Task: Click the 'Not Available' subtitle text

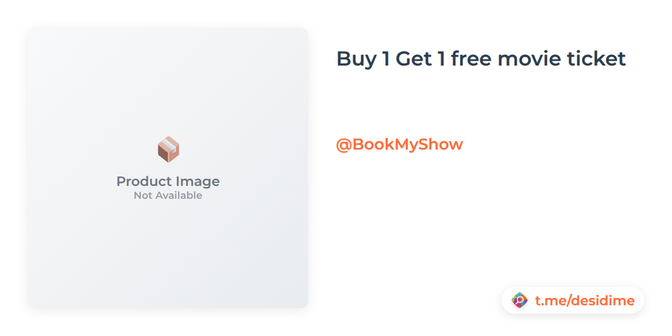Action: [x=168, y=195]
